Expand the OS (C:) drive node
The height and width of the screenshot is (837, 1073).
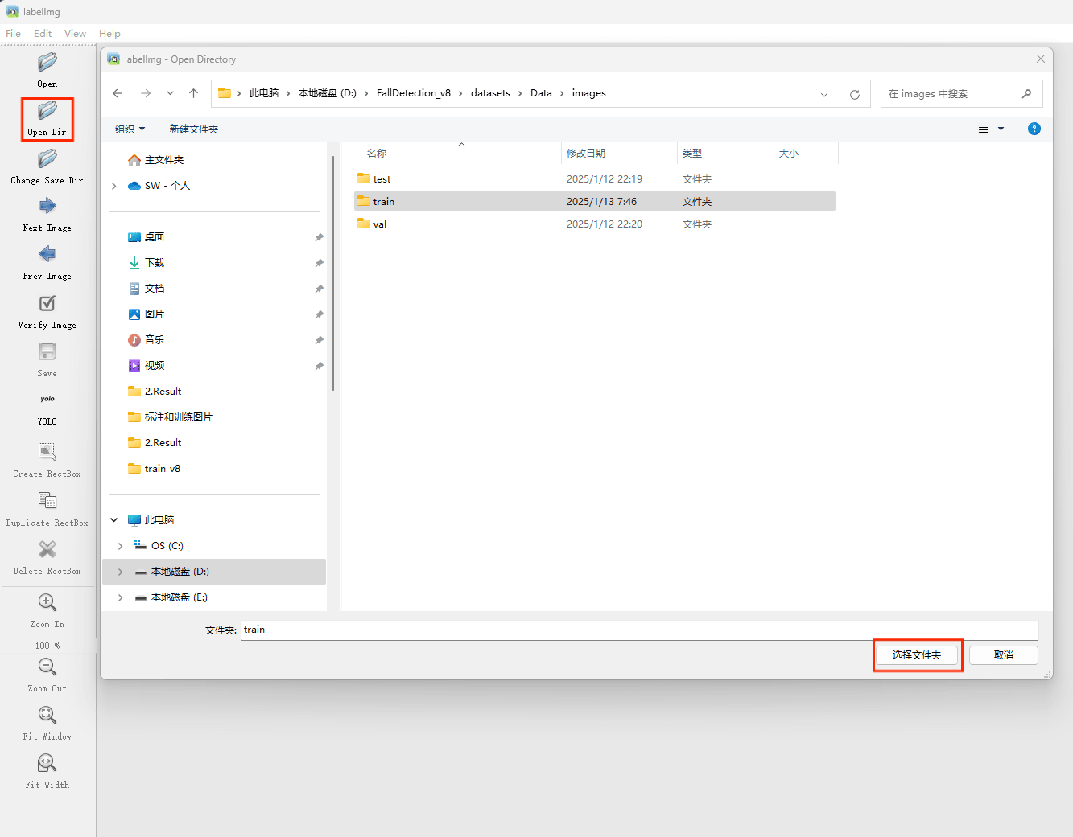(121, 546)
